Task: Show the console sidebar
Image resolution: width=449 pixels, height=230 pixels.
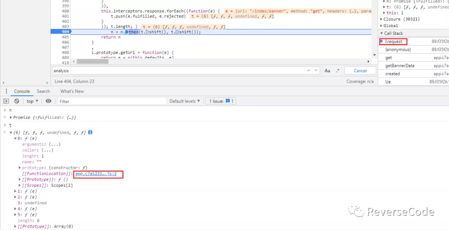Action: click(6, 101)
